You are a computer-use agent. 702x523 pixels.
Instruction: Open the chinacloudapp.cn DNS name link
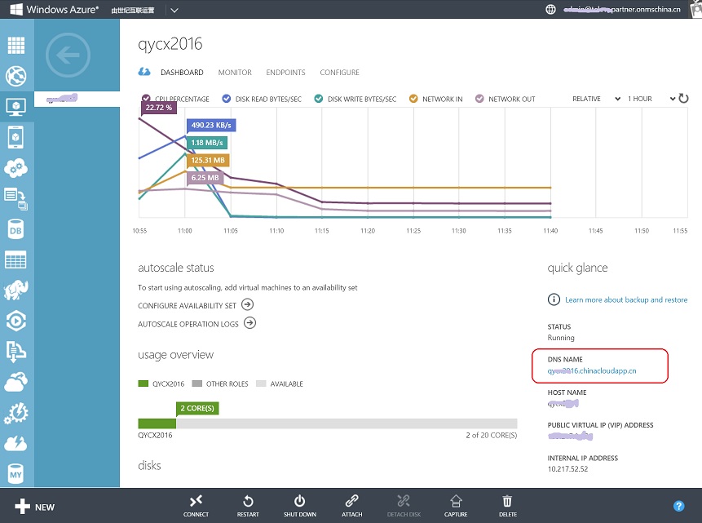pos(591,370)
